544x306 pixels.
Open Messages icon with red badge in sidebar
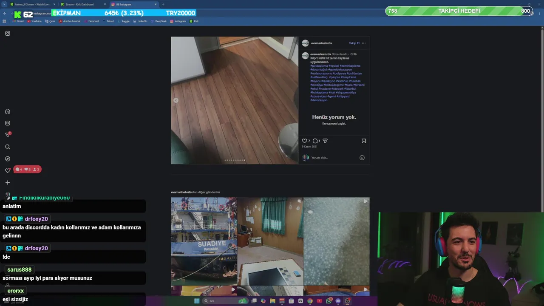[x=8, y=135]
